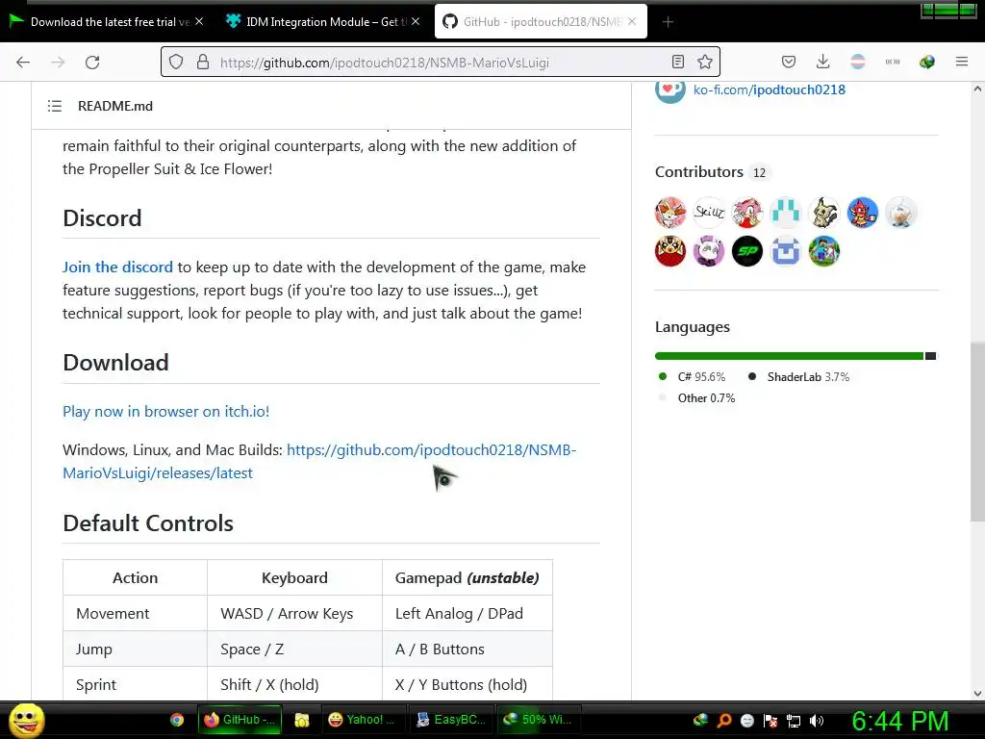
Task: Click the orange magnifier tray icon
Action: pos(724,720)
